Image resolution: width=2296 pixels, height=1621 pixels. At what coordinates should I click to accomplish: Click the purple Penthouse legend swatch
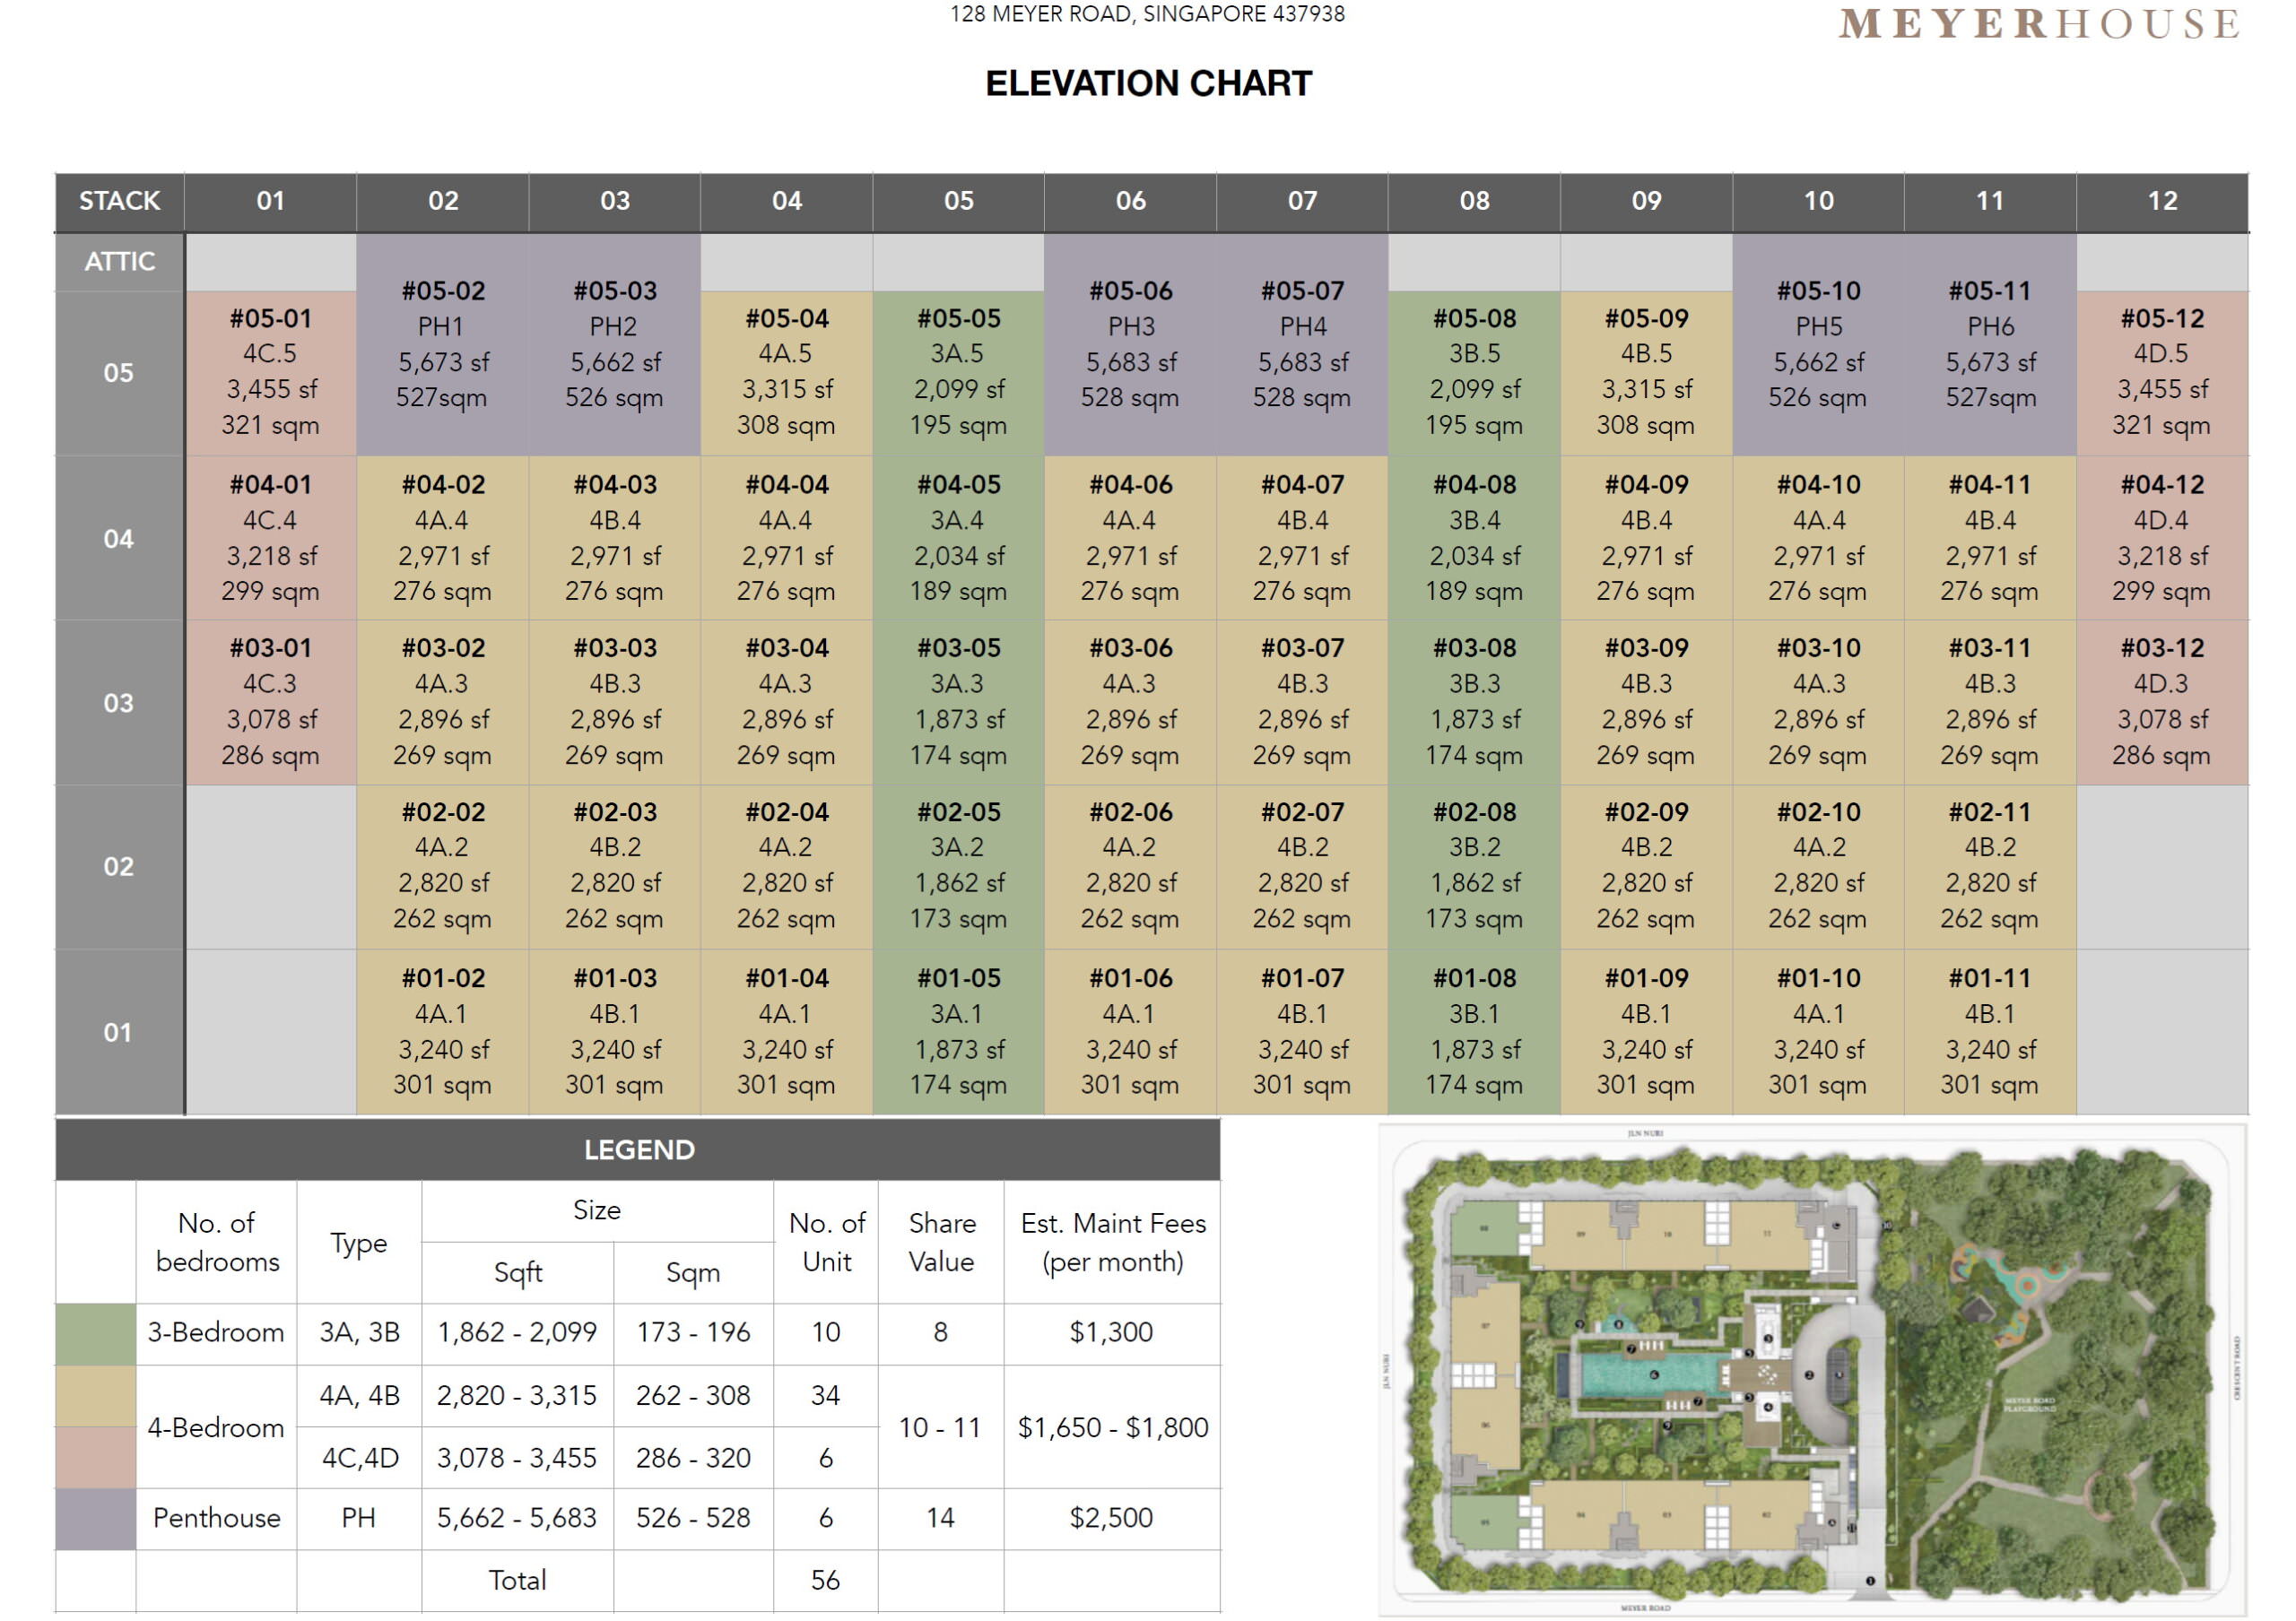(x=95, y=1518)
